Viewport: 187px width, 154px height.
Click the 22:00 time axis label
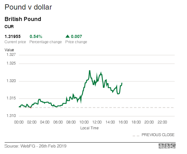pyautogui.click(x=162, y=122)
